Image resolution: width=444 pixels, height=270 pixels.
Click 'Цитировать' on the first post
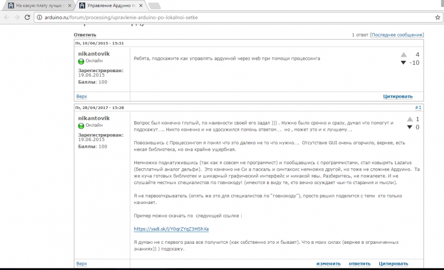click(x=397, y=97)
